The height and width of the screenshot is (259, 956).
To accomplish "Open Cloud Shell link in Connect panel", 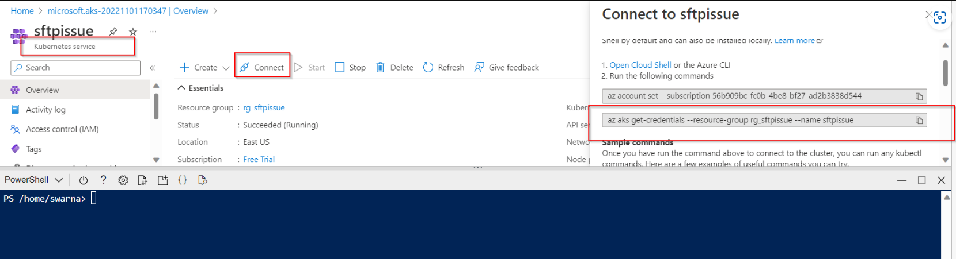I will [640, 65].
